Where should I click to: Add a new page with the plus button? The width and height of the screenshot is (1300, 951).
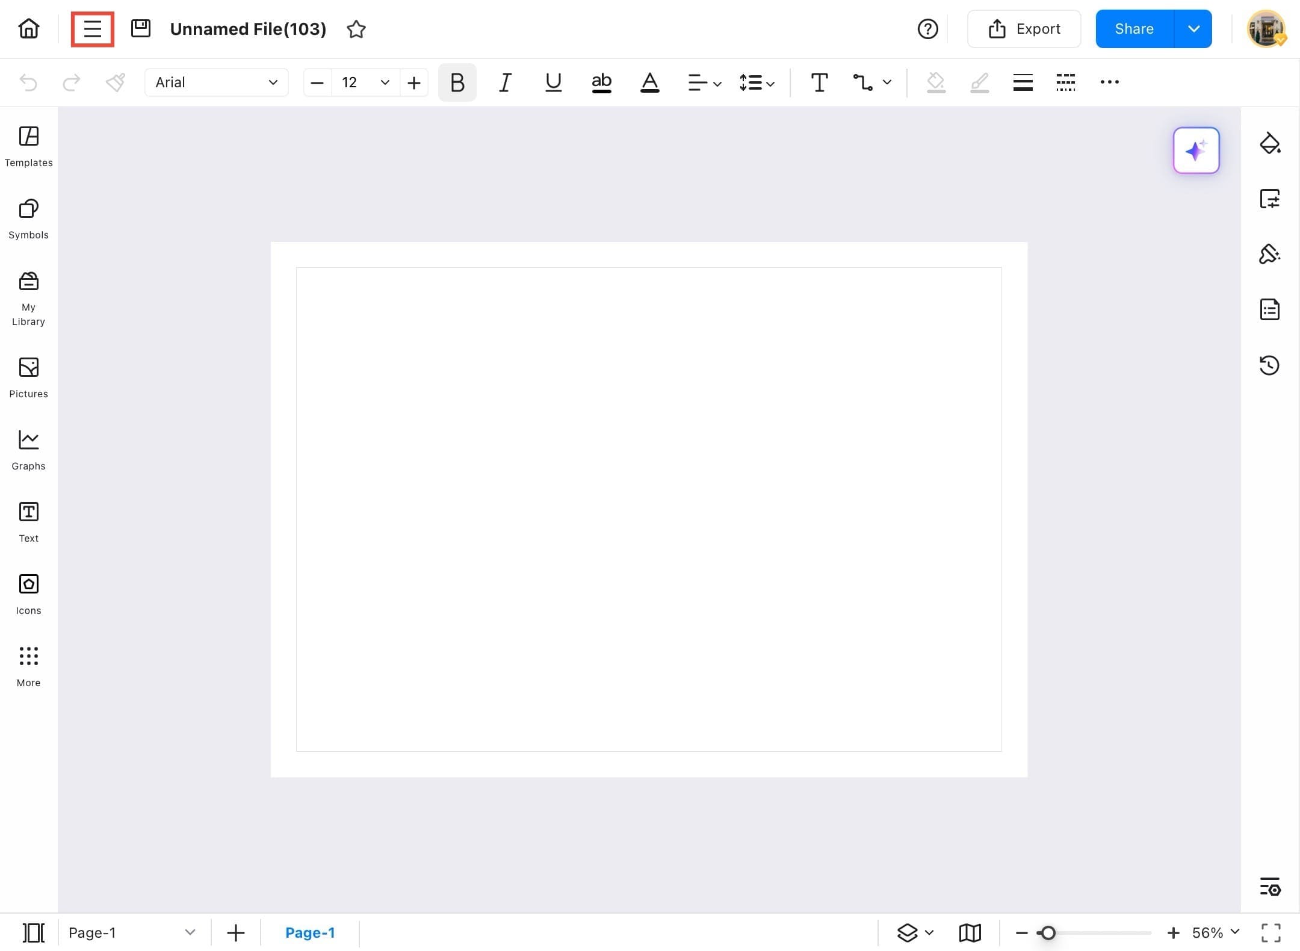tap(235, 932)
